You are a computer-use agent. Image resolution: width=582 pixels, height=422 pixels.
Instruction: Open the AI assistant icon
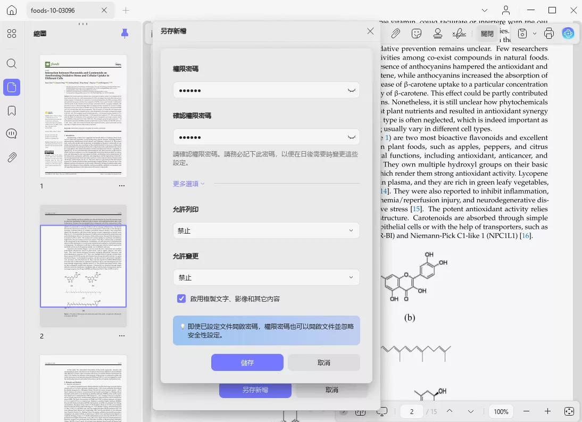coord(568,34)
